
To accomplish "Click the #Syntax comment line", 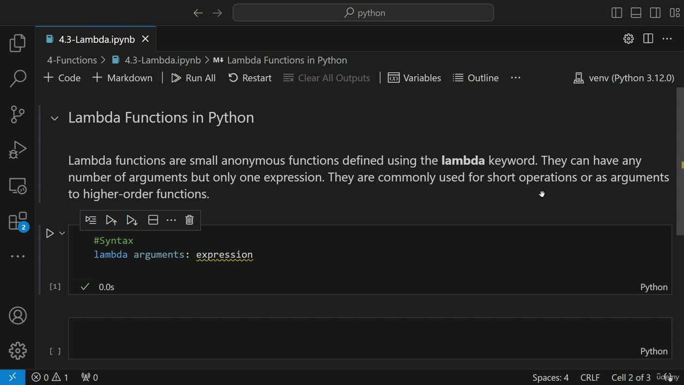I will click(113, 241).
